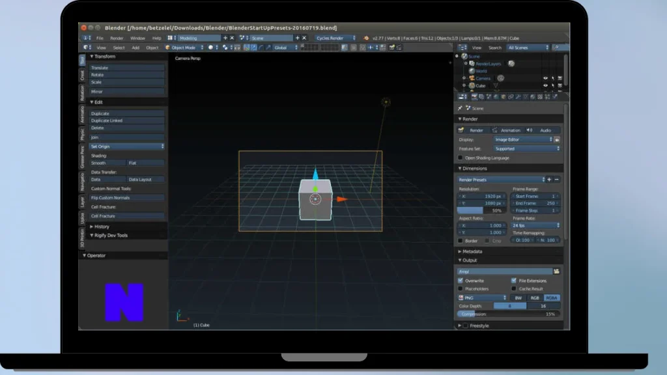Open the World properties tab icon

pyautogui.click(x=496, y=97)
